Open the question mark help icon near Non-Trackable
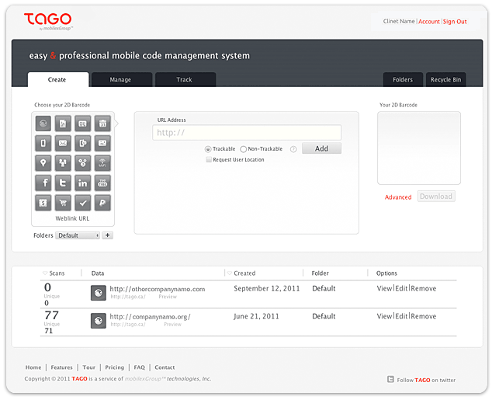492x400 pixels. 293,149
